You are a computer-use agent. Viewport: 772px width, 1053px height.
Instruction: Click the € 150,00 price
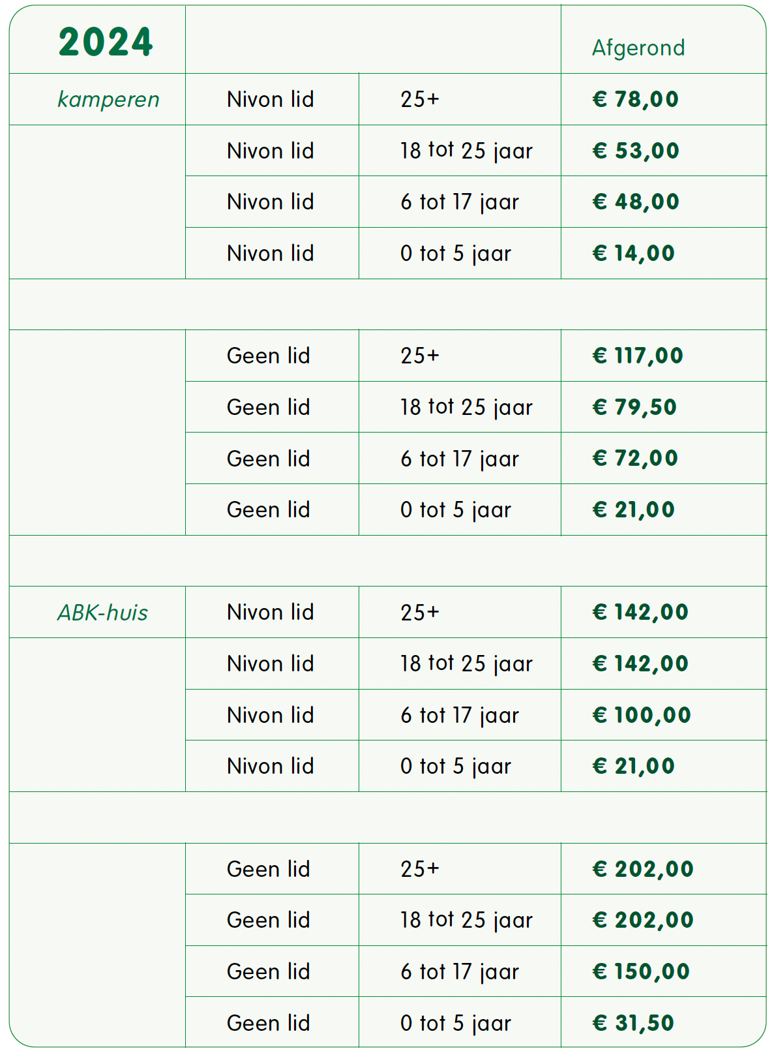coord(641,971)
